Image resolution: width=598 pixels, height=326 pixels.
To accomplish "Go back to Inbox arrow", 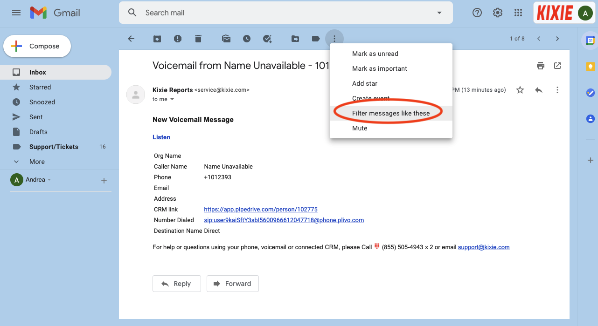I will pyautogui.click(x=131, y=39).
